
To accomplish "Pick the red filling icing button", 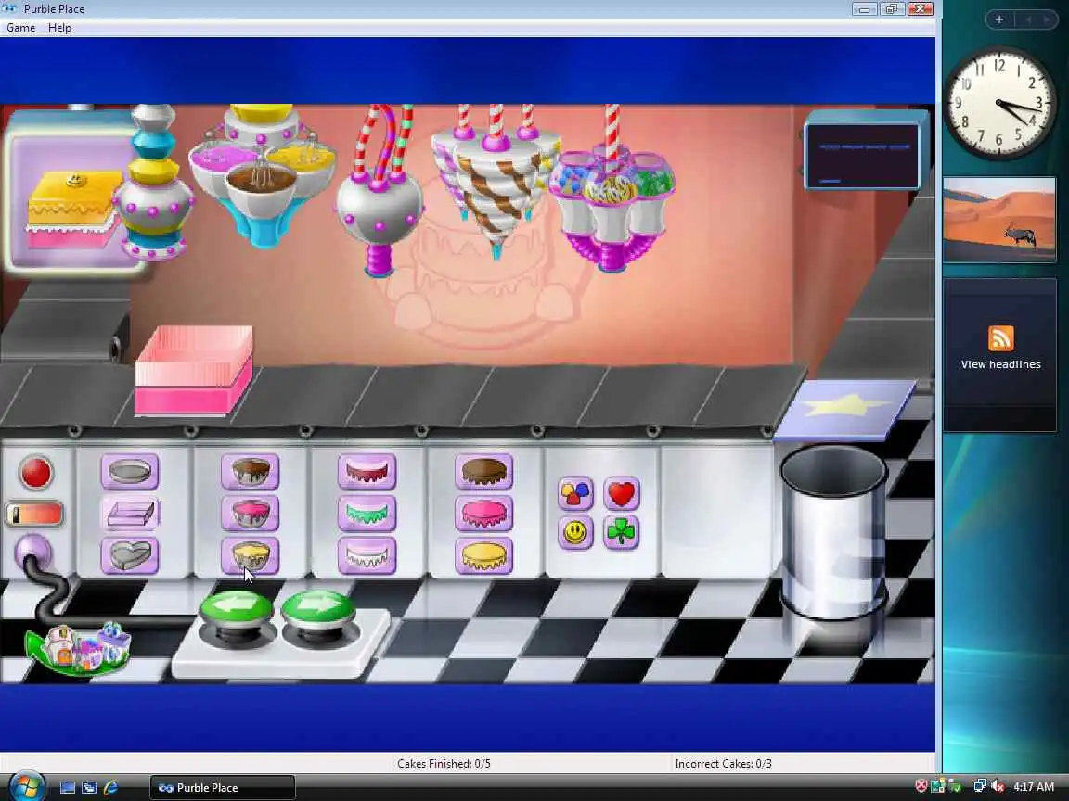I will [367, 471].
